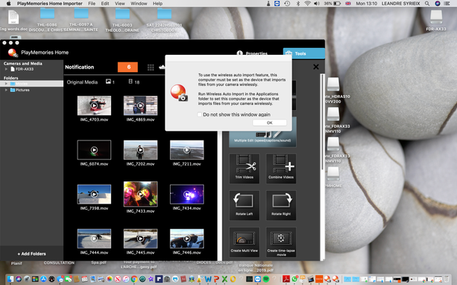Open Trash in the Dock

tap(446, 279)
